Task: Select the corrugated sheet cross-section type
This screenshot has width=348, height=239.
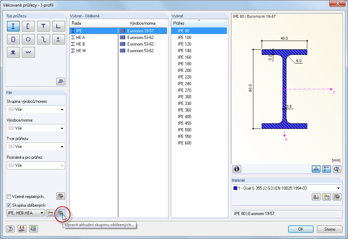Action: [x=28, y=52]
